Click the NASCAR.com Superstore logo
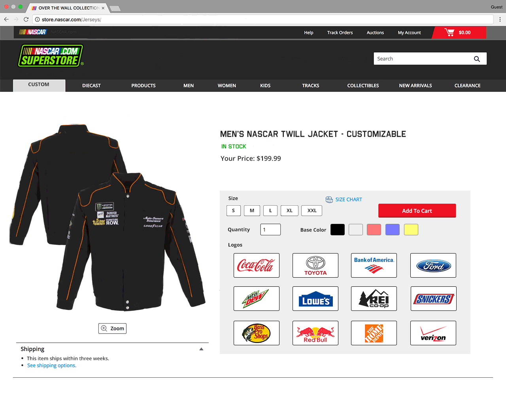 coord(51,56)
